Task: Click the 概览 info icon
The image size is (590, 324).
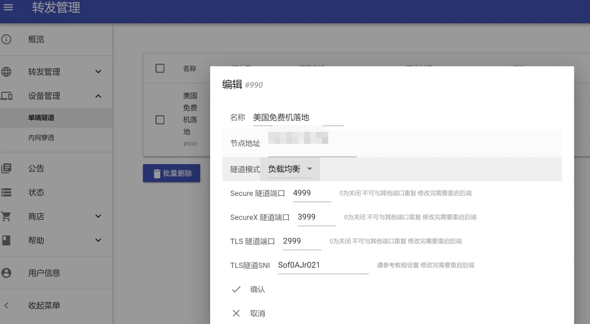Action: [6, 39]
